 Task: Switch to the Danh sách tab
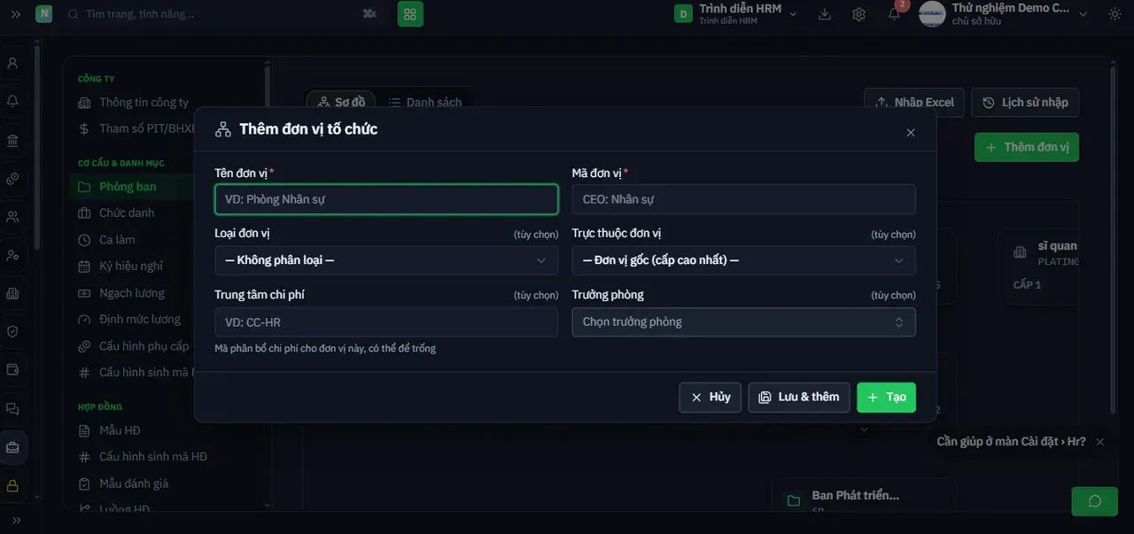(425, 102)
